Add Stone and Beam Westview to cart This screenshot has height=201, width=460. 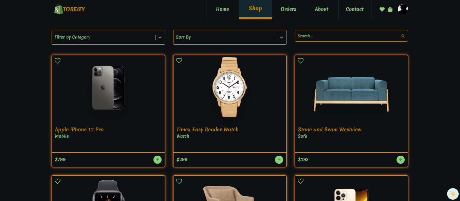[x=401, y=160]
